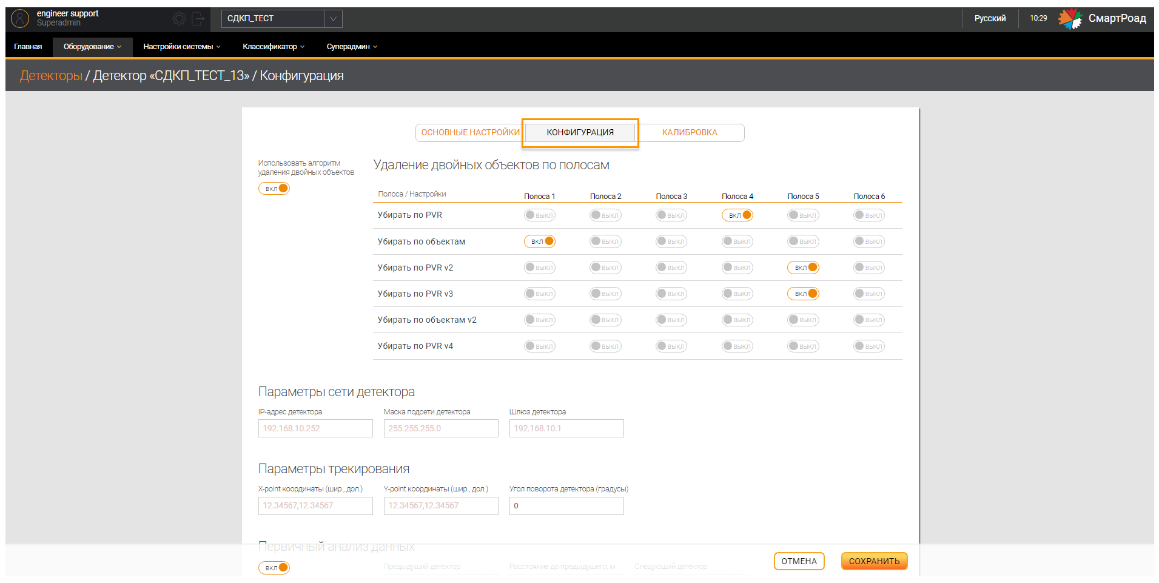Enable Убирать по PVR v4 for Полоса 1
1159x583 pixels.
point(540,346)
